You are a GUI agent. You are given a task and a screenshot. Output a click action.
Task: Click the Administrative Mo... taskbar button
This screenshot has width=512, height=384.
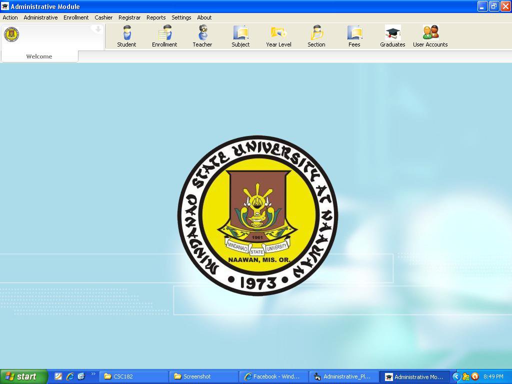click(414, 376)
